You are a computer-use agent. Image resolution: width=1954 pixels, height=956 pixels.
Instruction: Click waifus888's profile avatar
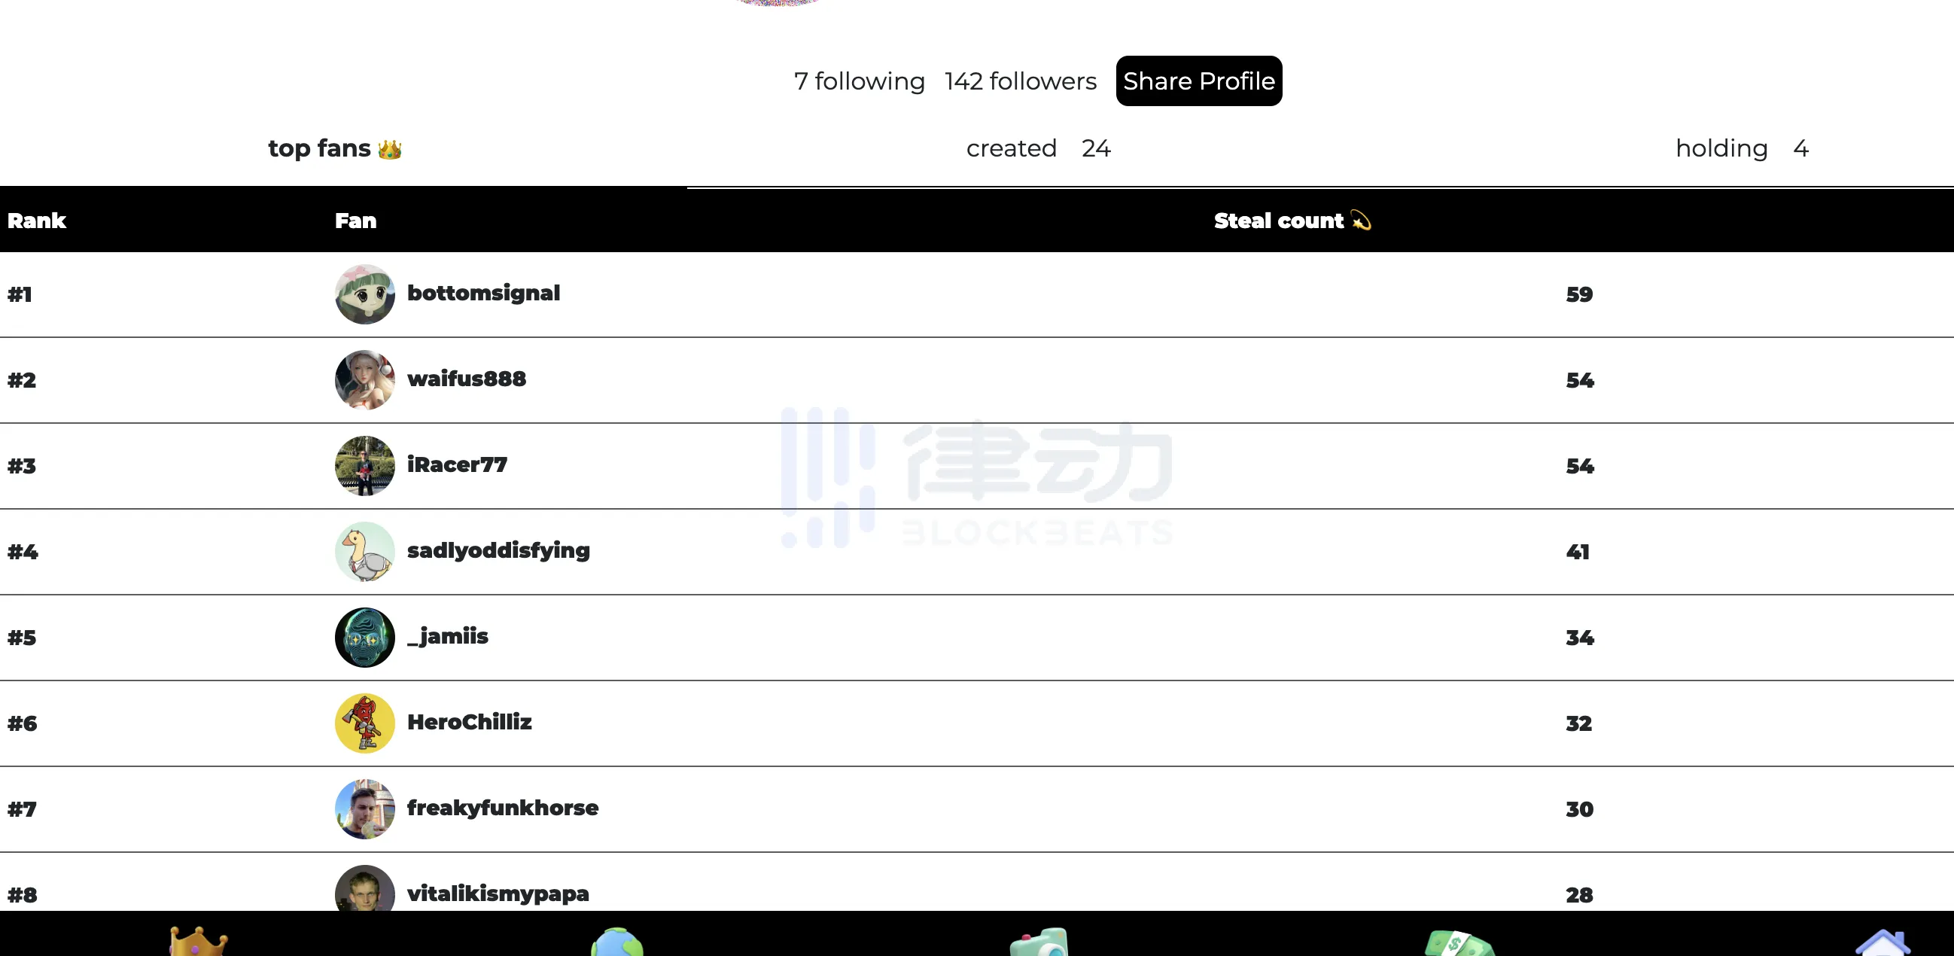point(365,379)
